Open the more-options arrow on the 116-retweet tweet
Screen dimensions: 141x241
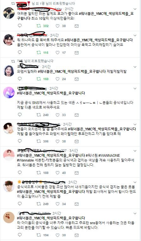pyautogui.click(x=135, y=36)
